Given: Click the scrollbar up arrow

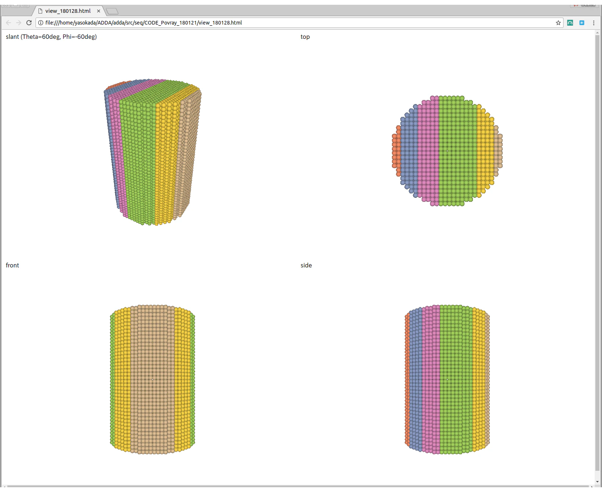Looking at the screenshot, I should pos(597,33).
